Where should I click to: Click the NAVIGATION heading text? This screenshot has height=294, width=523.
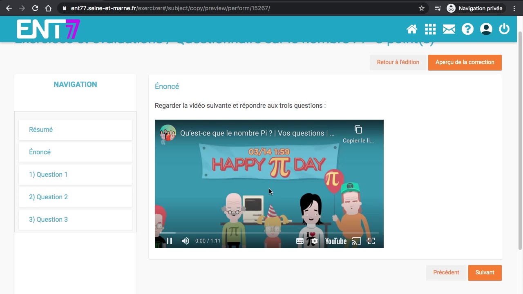tap(75, 85)
